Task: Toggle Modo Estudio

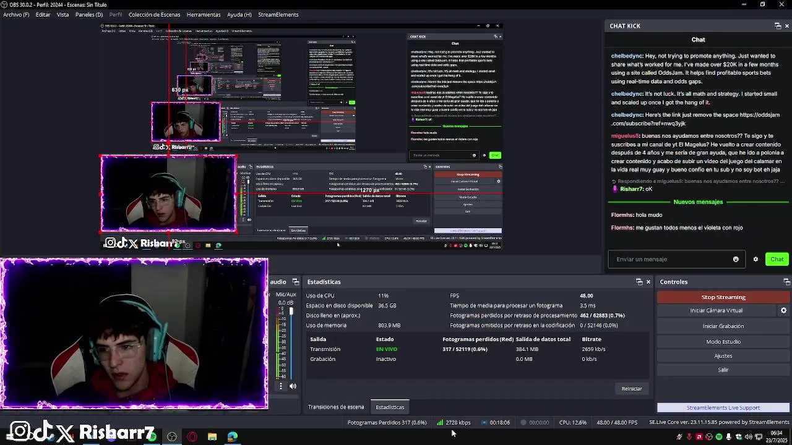Action: pyautogui.click(x=723, y=342)
